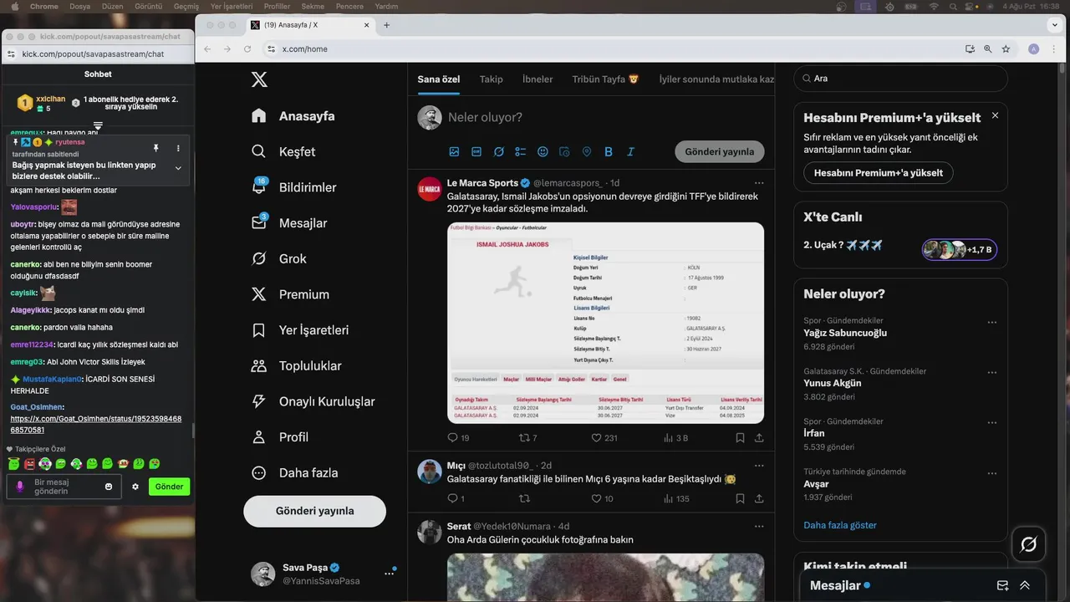The width and height of the screenshot is (1070, 602).
Task: Apply italic formatting in the composer
Action: pyautogui.click(x=630, y=151)
